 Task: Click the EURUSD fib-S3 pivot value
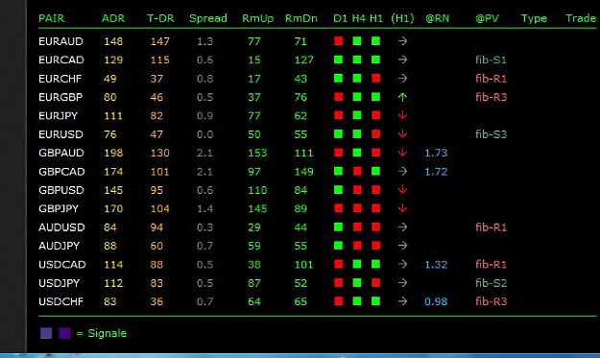[491, 134]
